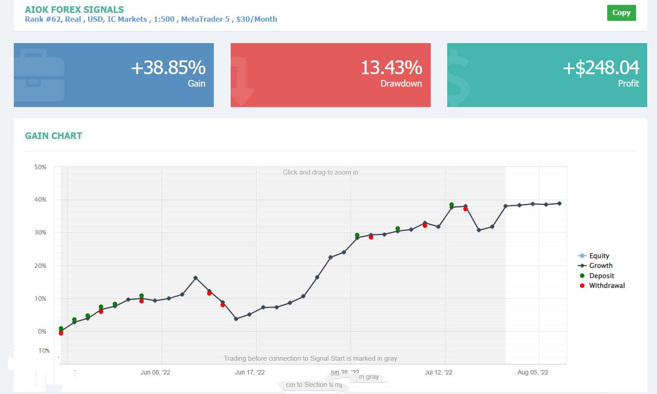Click the 'Trading before connection to Signal Start' note
The height and width of the screenshot is (394, 657).
coord(310,358)
